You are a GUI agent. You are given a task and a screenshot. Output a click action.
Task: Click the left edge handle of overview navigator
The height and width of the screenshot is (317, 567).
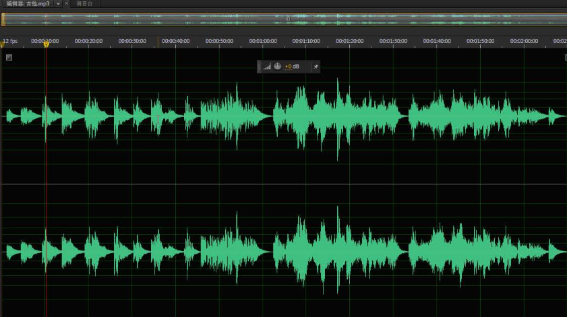[3, 19]
